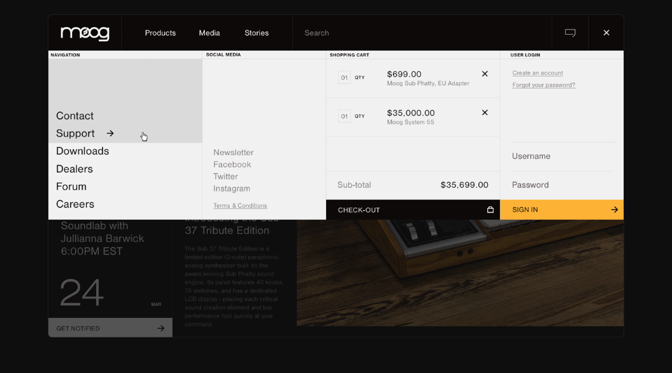Open the Stories menu
The height and width of the screenshot is (373, 672).
point(256,33)
